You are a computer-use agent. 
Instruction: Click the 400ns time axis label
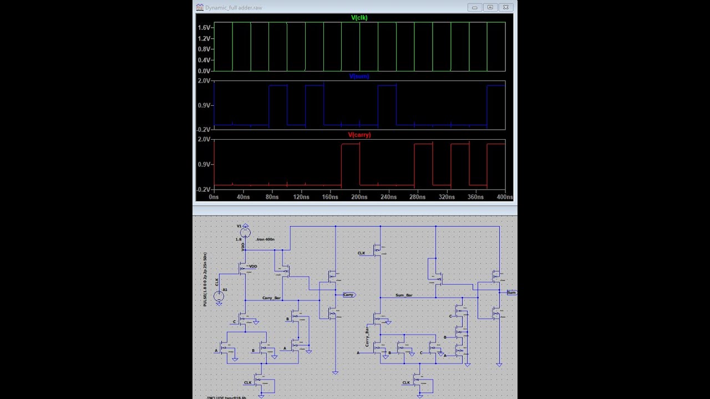(504, 197)
